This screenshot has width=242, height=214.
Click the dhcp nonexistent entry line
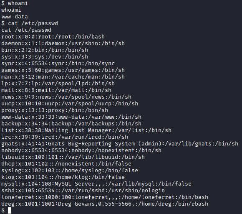click(66, 164)
